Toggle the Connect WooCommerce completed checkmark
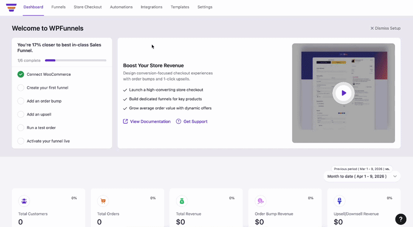The height and width of the screenshot is (227, 413). click(x=21, y=74)
